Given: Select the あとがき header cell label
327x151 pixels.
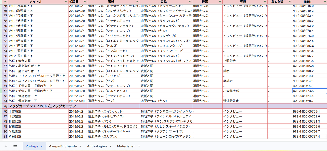Looking at the screenshot, I should click(x=277, y=1).
